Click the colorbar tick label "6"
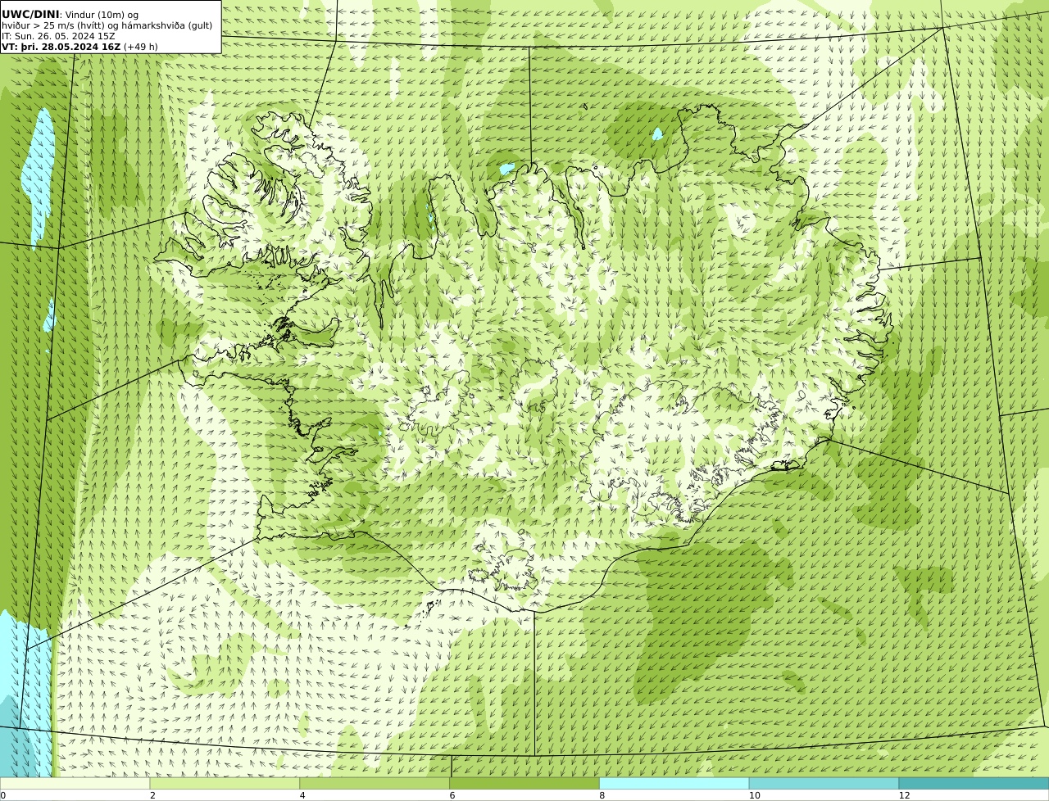Image resolution: width=1049 pixels, height=801 pixels. pyautogui.click(x=452, y=795)
